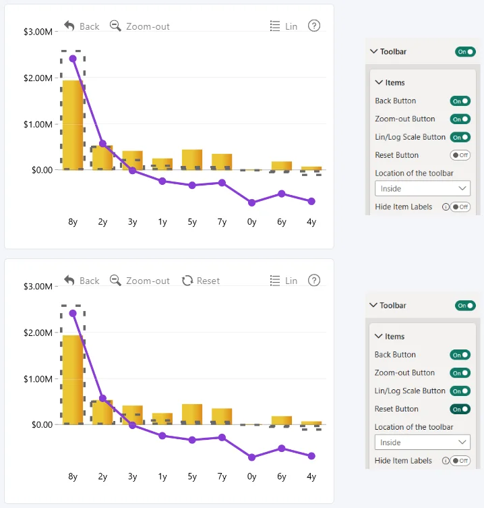Select the 5y bar in upper chart

pyautogui.click(x=192, y=160)
